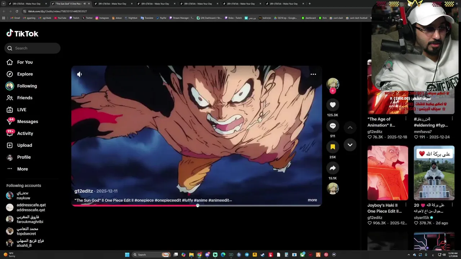The image size is (461, 259).
Task: Click the browser address bar
Action: [x=194, y=11]
